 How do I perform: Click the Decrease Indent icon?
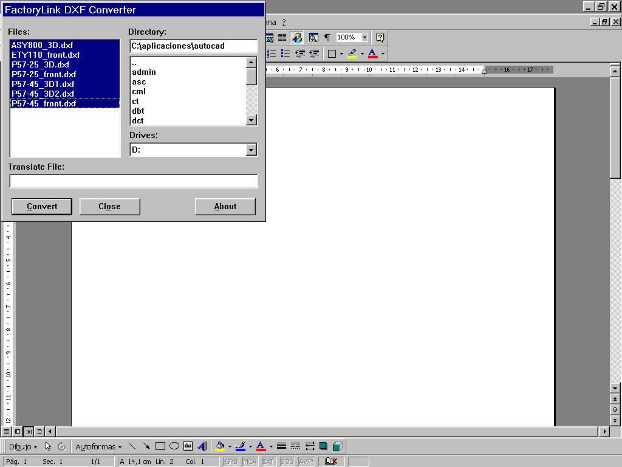coord(300,54)
